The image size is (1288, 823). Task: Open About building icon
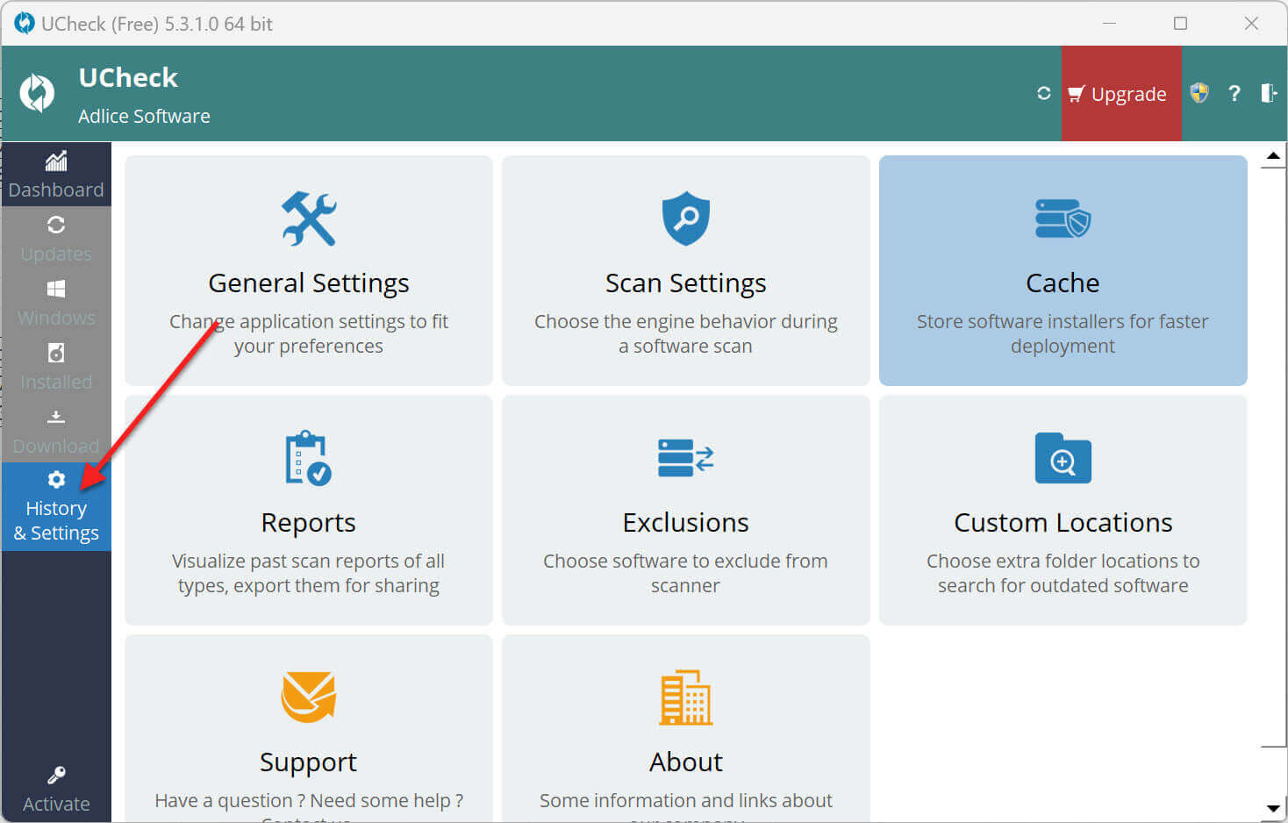pos(686,698)
